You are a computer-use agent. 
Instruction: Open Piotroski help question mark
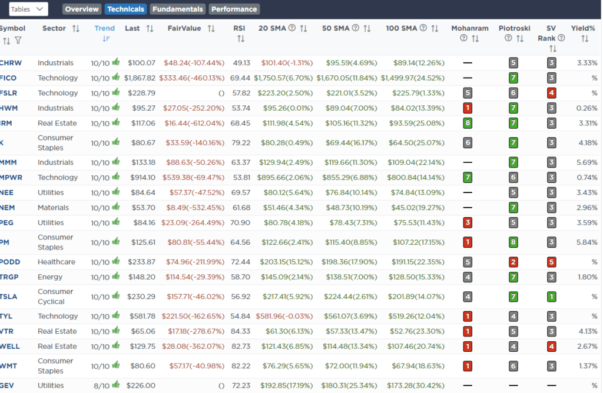[x=508, y=38]
